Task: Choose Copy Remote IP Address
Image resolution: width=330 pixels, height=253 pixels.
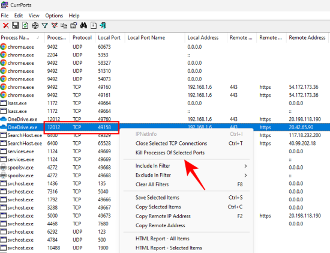Action: [187, 216]
